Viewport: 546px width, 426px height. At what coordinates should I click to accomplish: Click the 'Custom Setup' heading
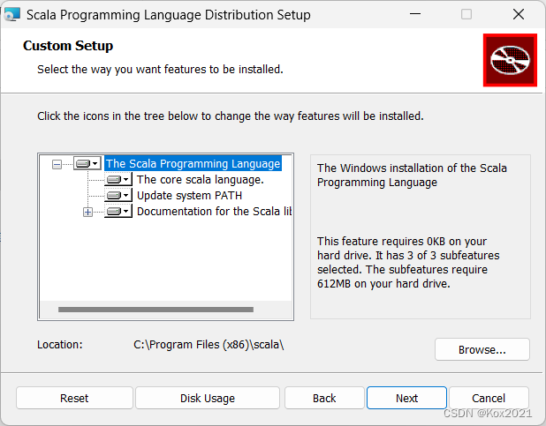[68, 46]
